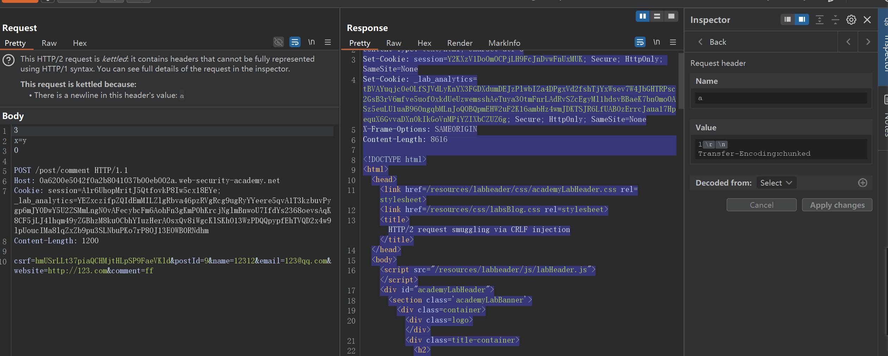Open the Decoded from Select dropdown
This screenshot has width=888, height=356.
point(776,183)
